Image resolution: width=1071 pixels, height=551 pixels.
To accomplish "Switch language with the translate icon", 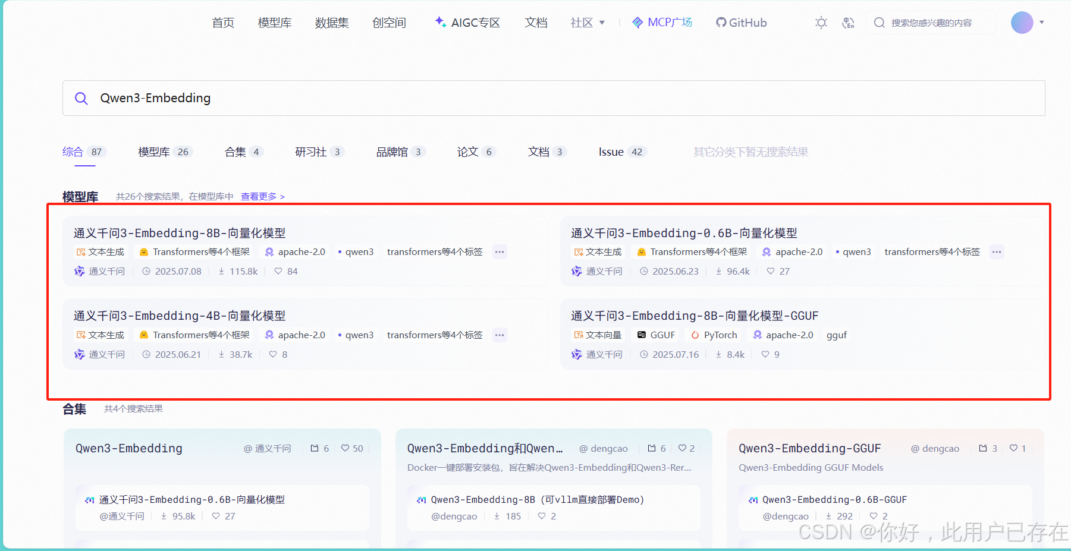I will click(849, 23).
